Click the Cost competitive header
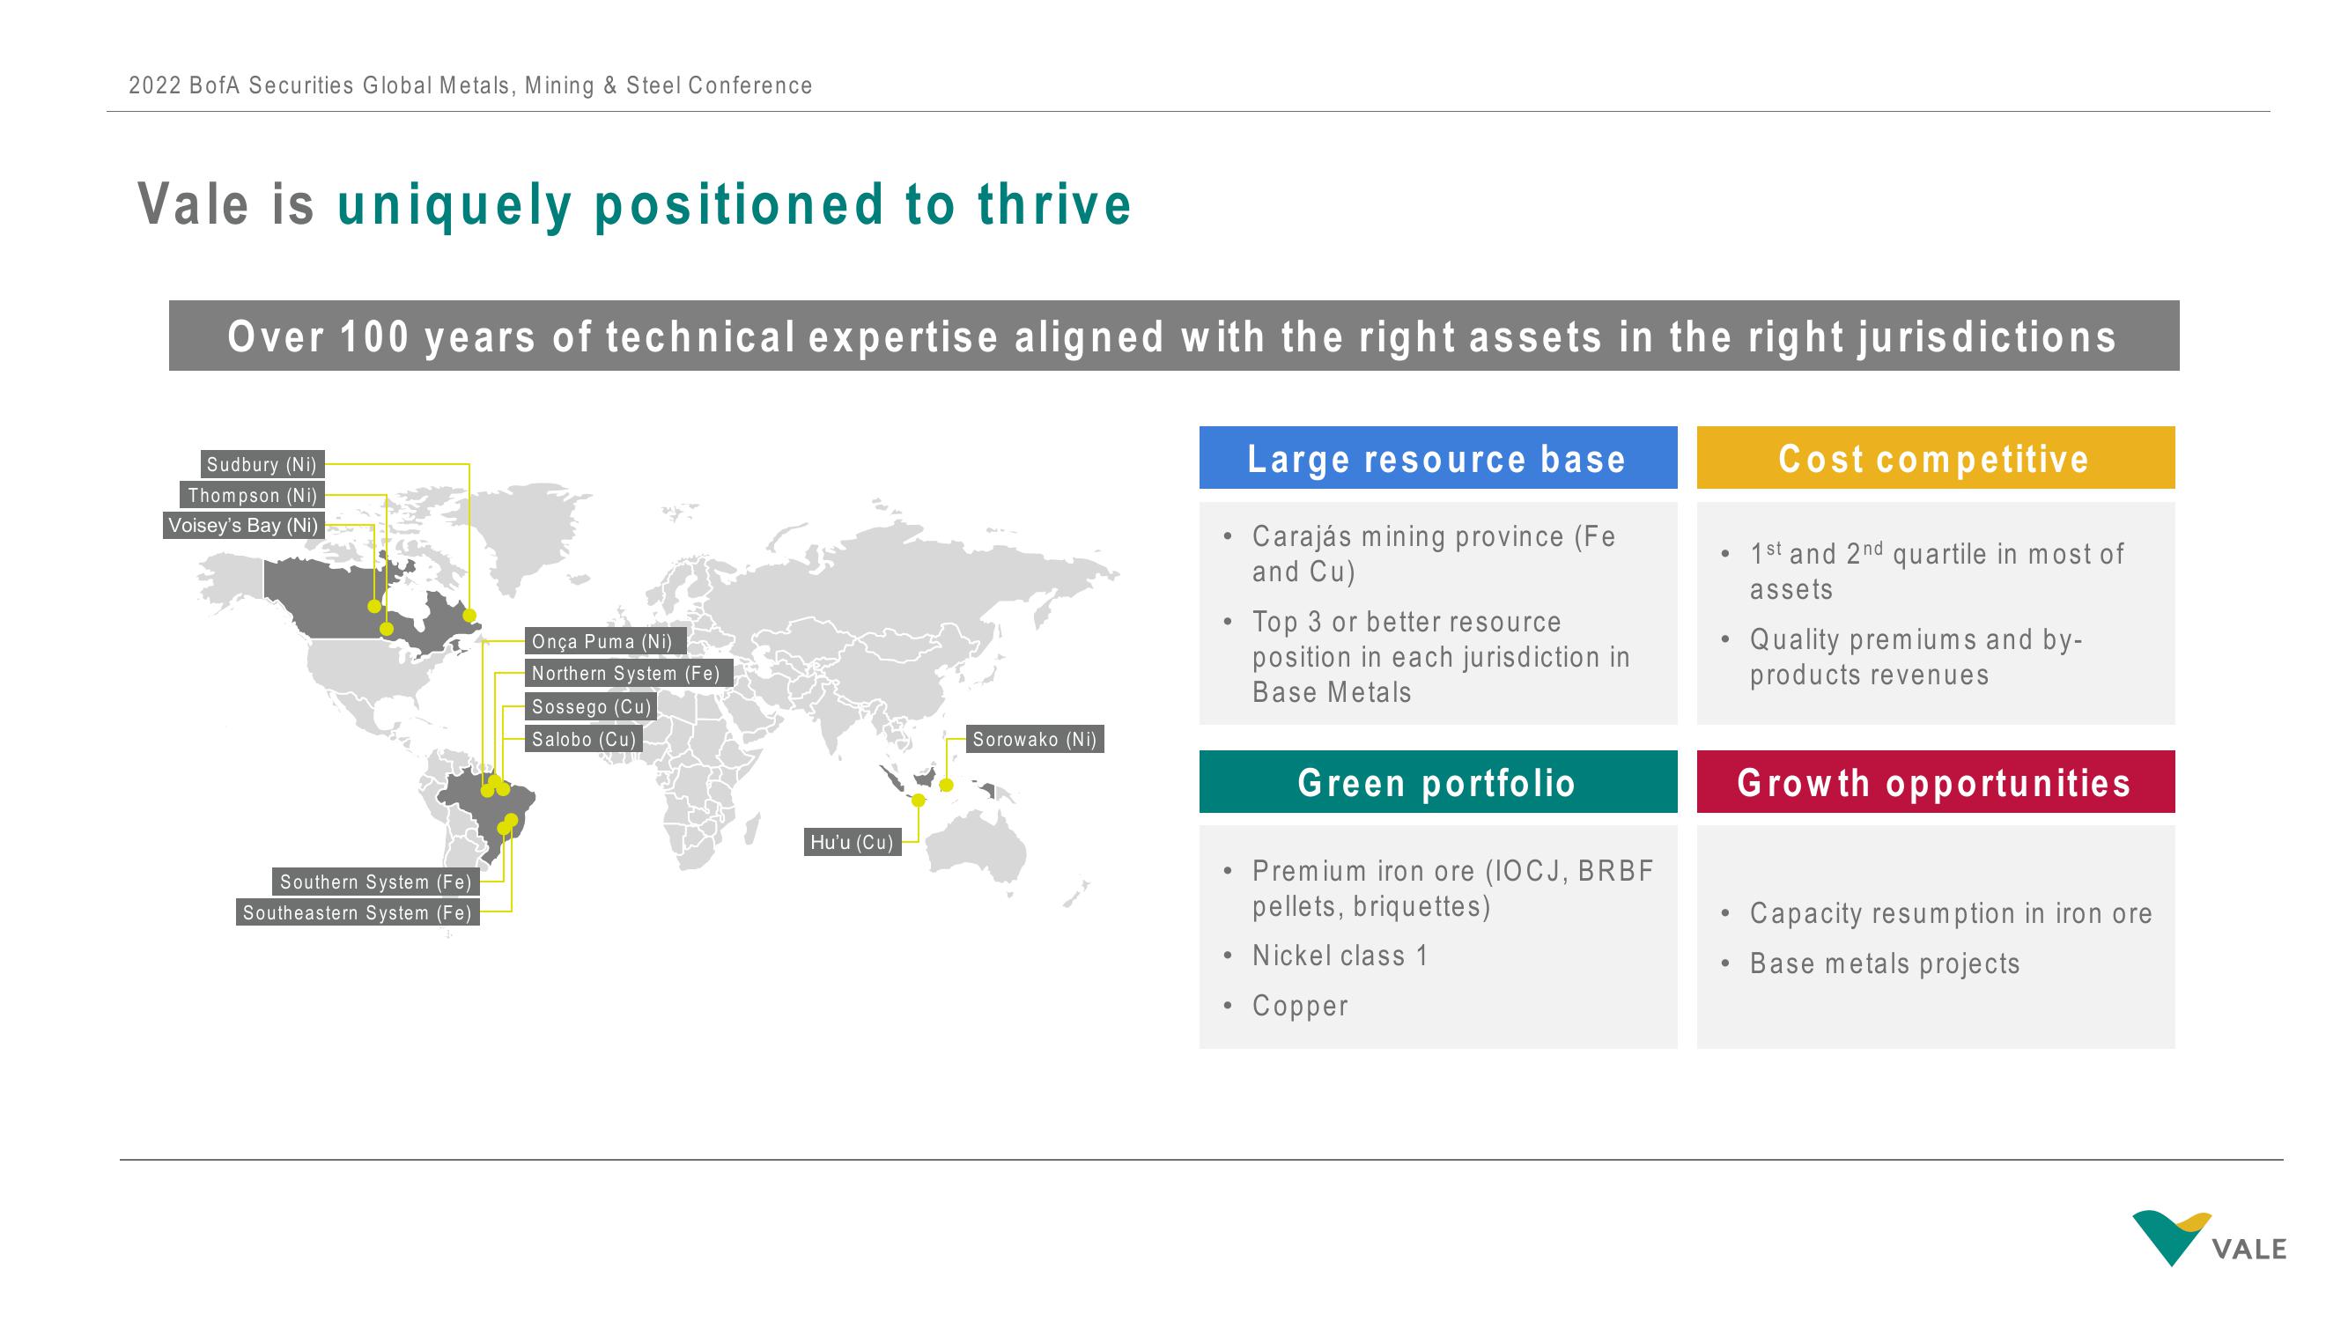Screen dimensions: 2348x1321 tap(1935, 458)
